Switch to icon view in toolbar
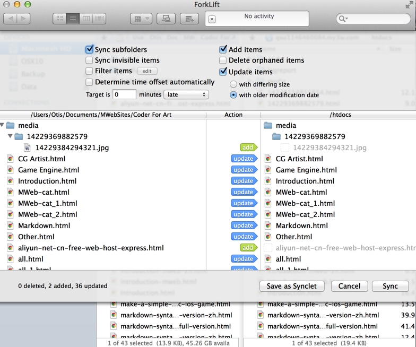This screenshot has width=416, height=347. (x=60, y=19)
